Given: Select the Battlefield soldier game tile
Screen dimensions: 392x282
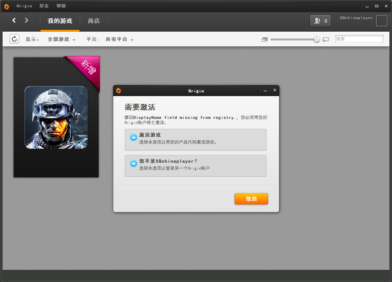Looking at the screenshot, I should coord(56,117).
